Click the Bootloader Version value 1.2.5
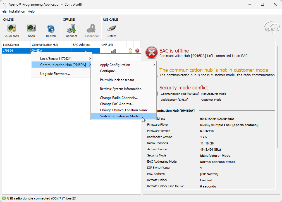 (204, 137)
